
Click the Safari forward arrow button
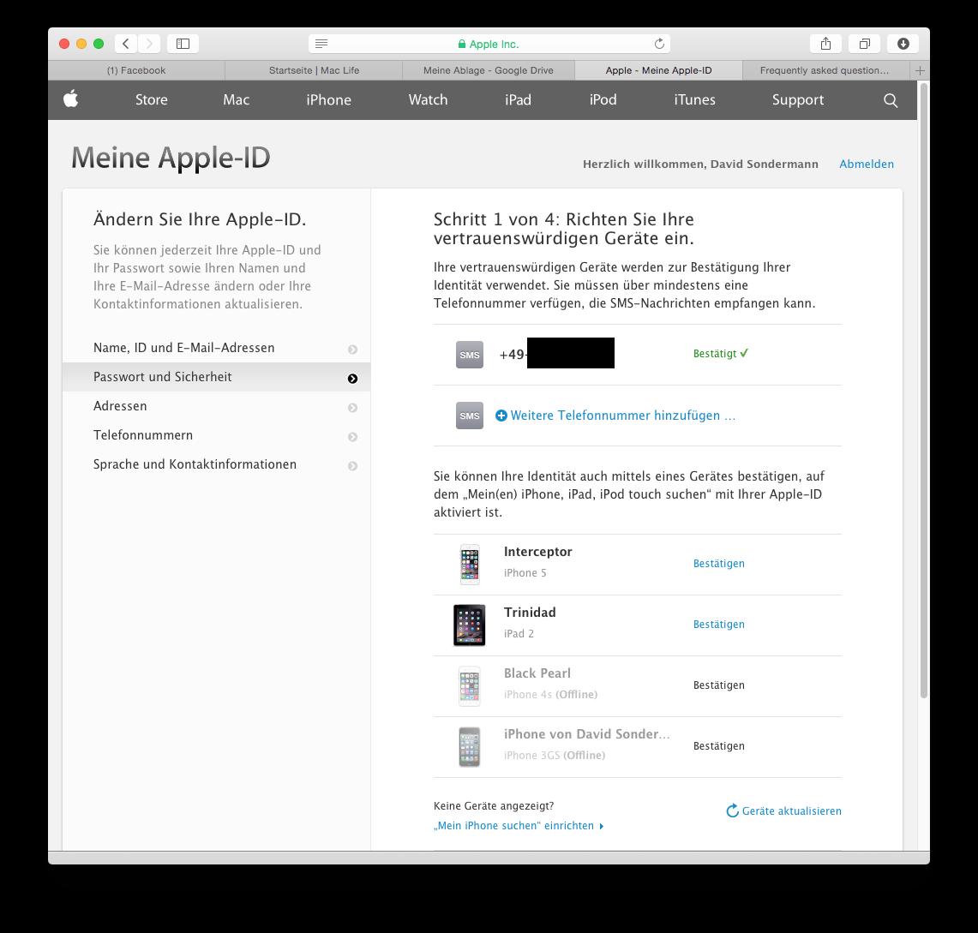coord(149,44)
